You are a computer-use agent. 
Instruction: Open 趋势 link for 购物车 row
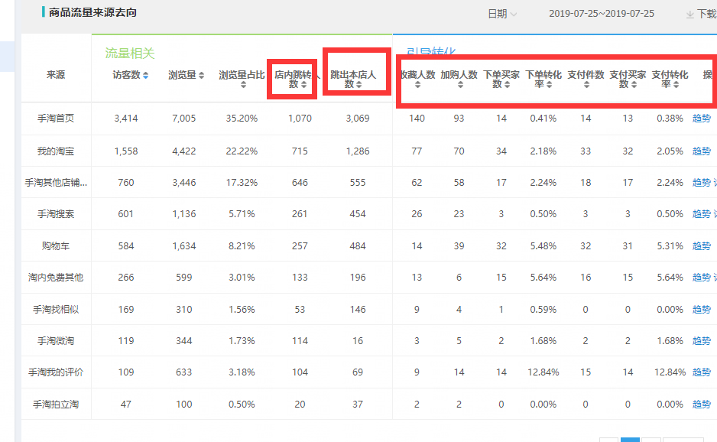tap(701, 246)
